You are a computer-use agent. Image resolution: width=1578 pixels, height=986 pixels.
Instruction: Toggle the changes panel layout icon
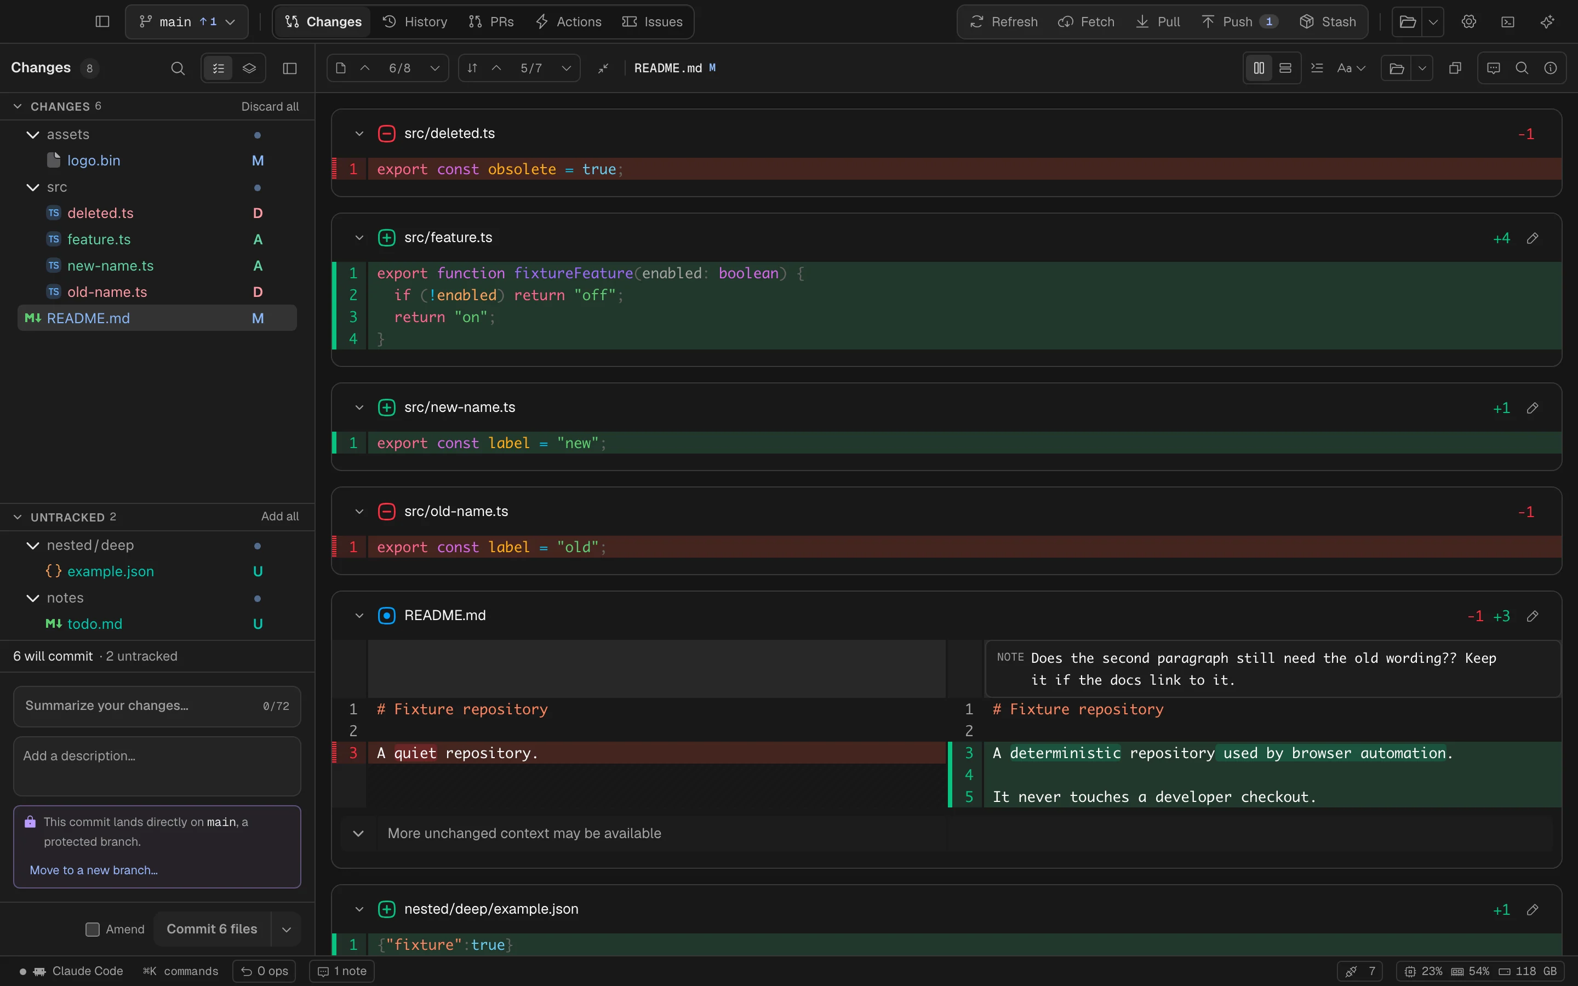click(x=289, y=68)
